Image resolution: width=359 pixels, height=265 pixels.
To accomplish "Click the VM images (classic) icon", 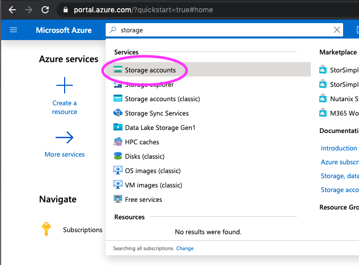I will [118, 184].
